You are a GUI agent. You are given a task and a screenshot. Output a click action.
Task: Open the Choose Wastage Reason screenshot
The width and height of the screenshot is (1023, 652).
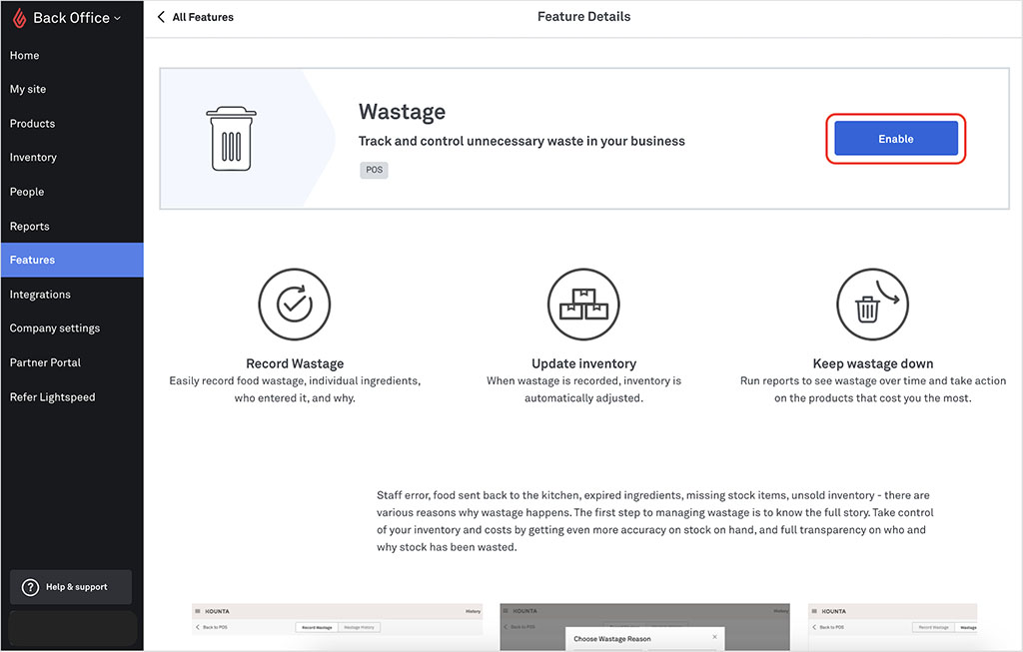pos(644,627)
